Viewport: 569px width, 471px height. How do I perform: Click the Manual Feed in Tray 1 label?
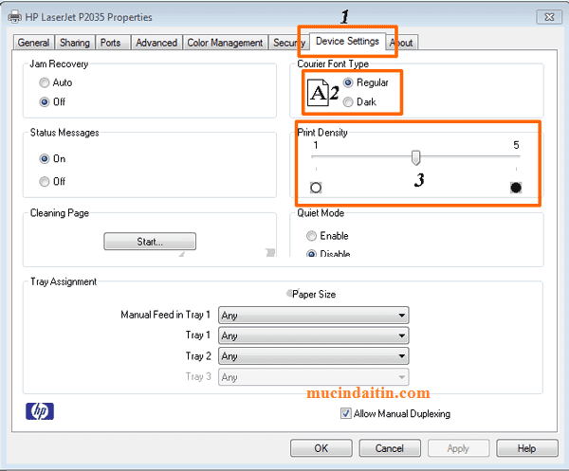(165, 315)
